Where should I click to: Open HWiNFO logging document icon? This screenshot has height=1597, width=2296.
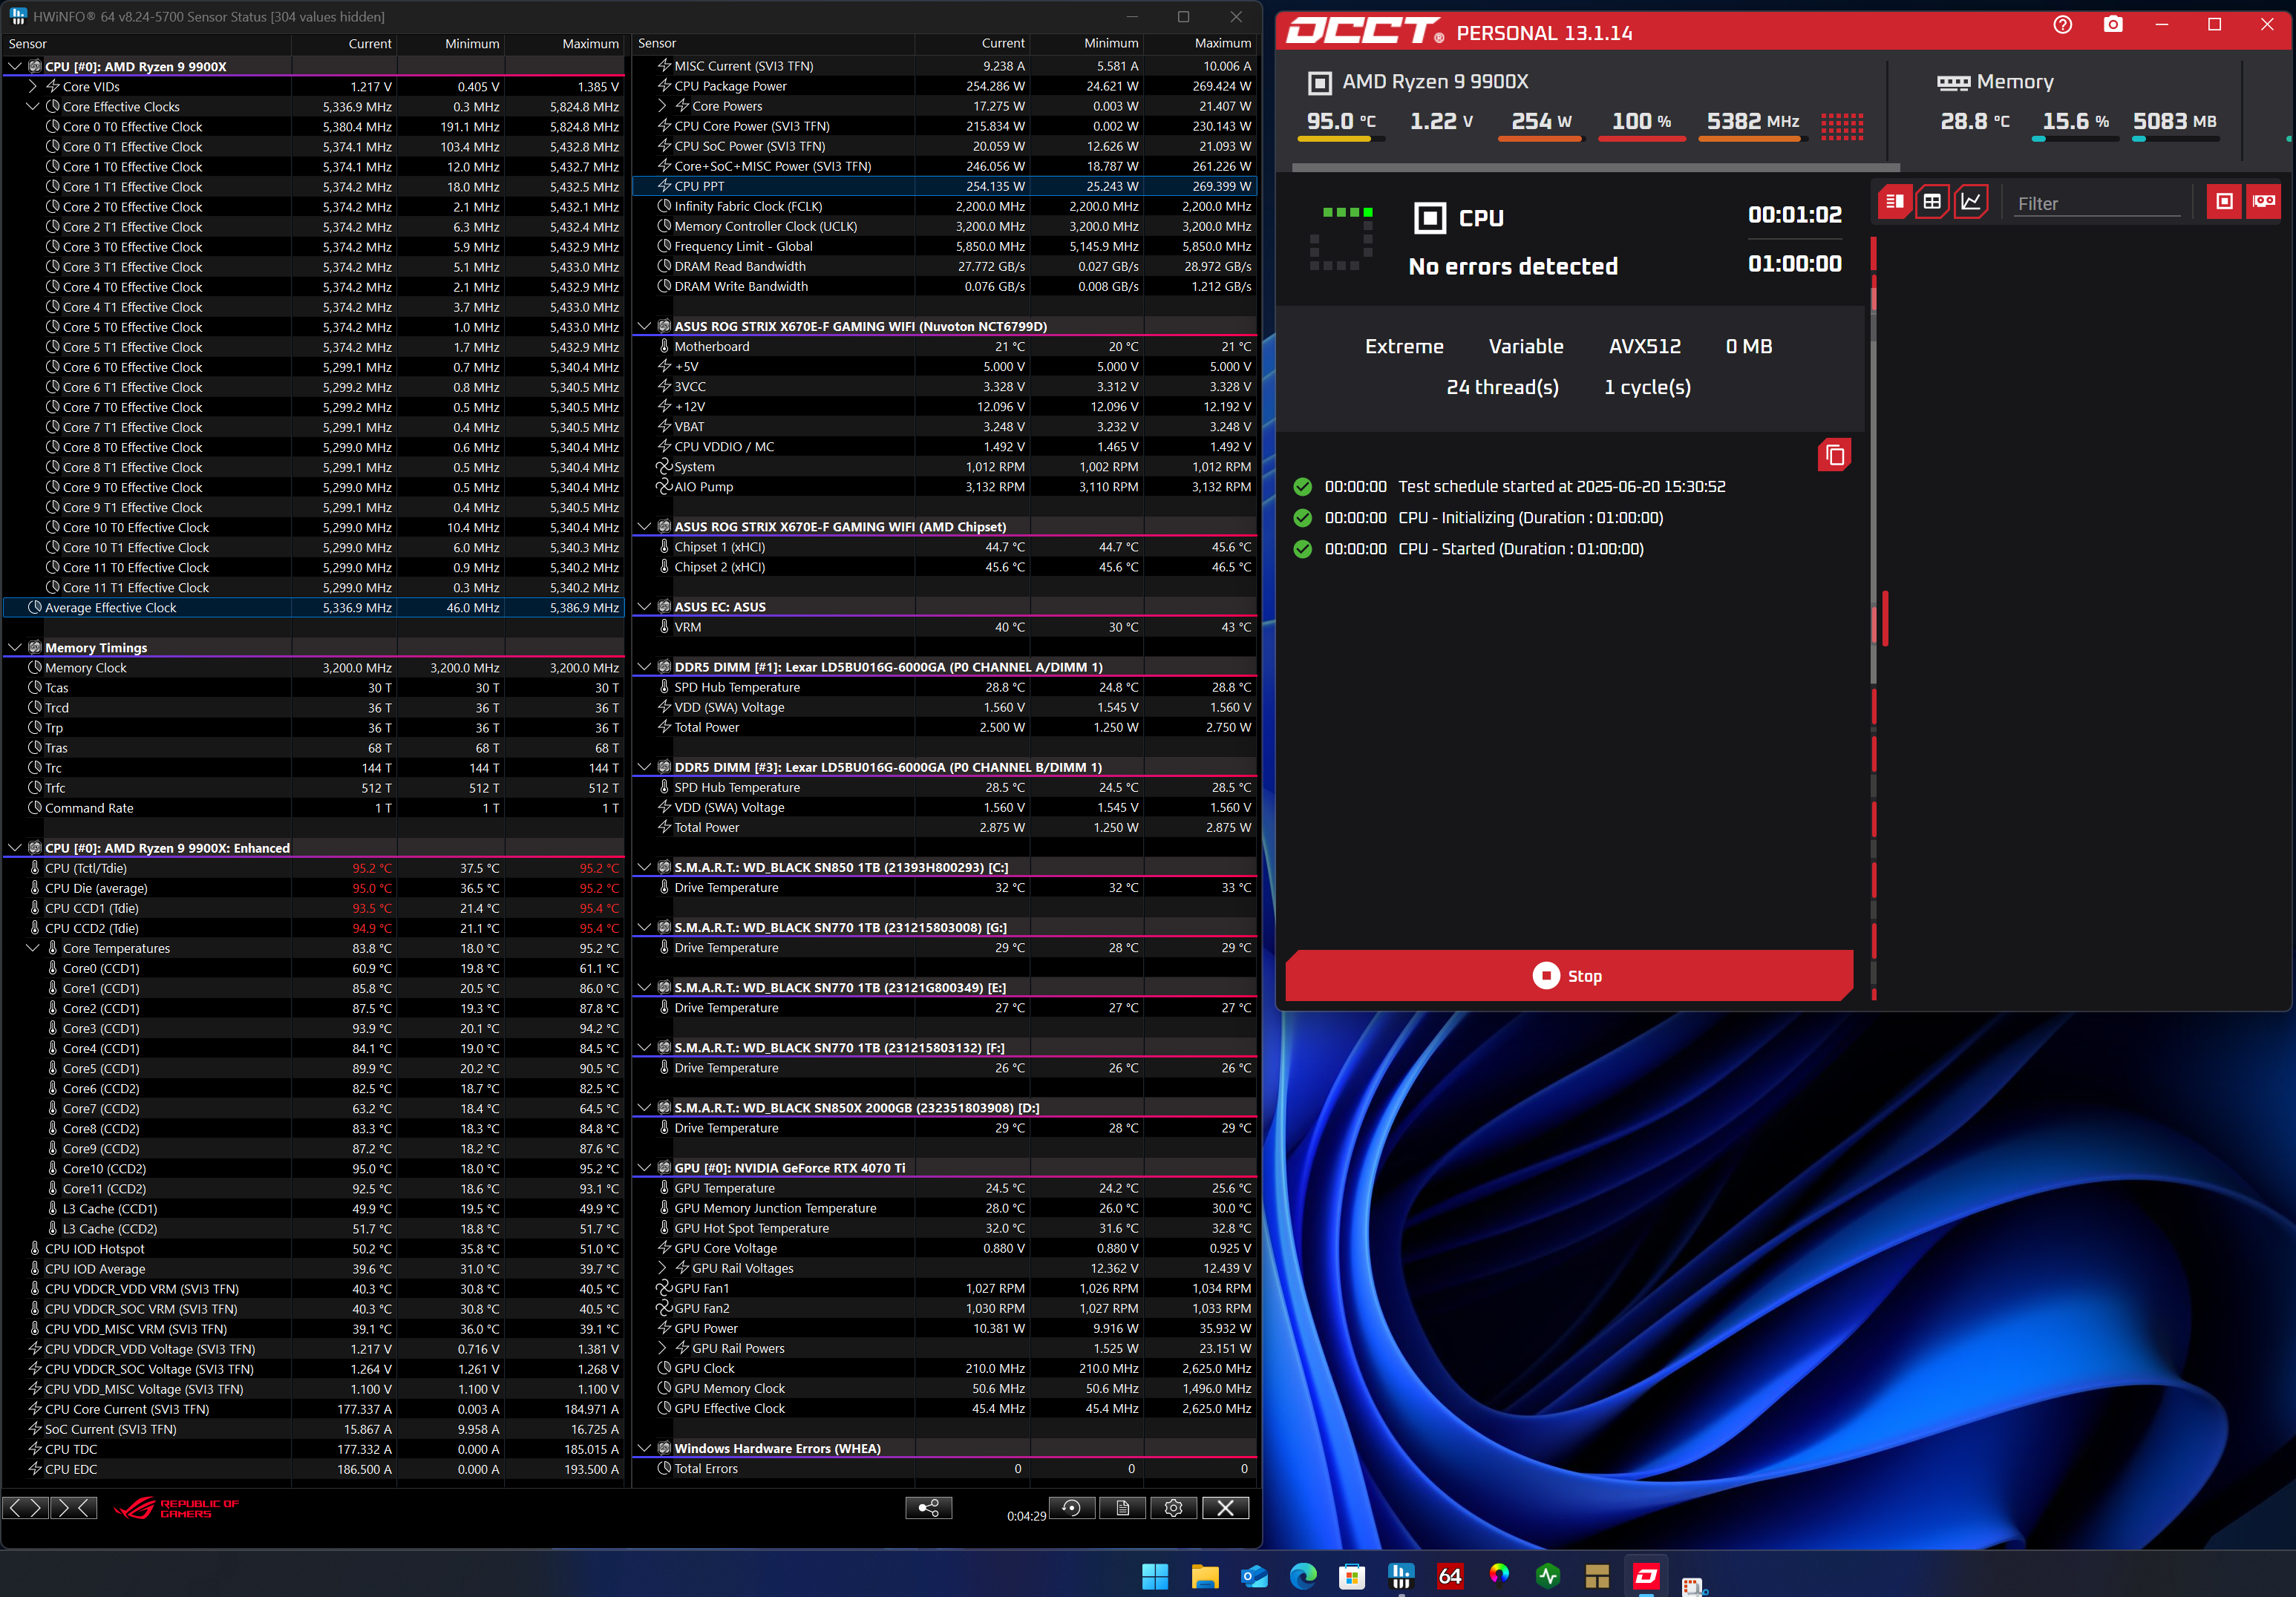[1122, 1508]
